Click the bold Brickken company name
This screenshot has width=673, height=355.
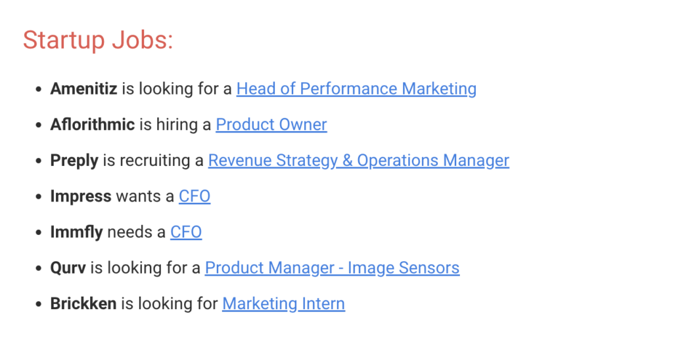(83, 303)
